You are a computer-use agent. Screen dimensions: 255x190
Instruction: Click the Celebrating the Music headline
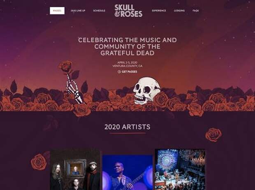(128, 46)
